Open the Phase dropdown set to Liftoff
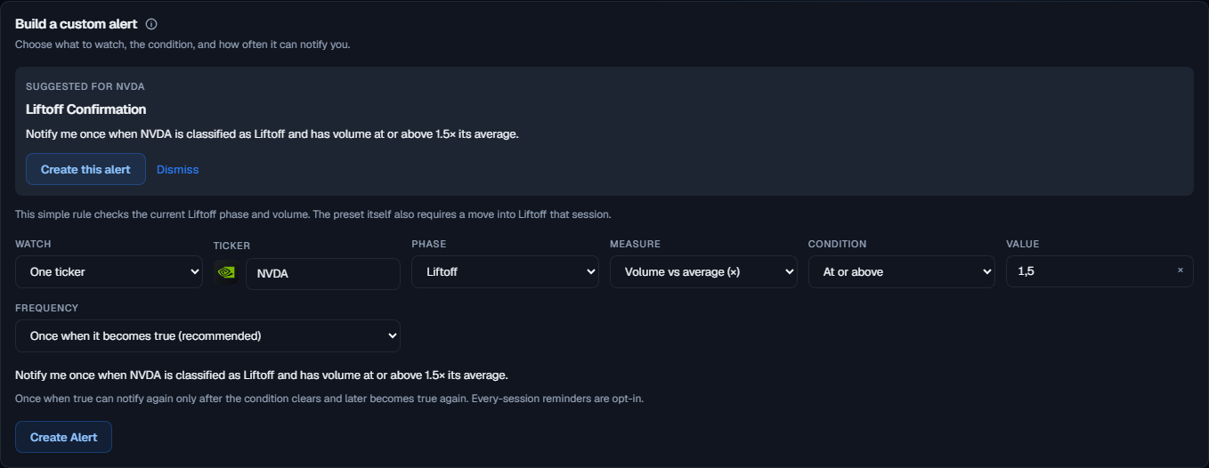 pyautogui.click(x=505, y=271)
